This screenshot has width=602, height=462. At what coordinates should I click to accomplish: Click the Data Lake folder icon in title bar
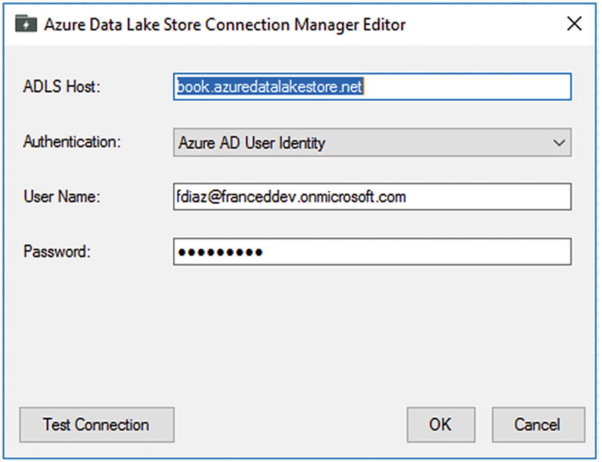pos(25,24)
